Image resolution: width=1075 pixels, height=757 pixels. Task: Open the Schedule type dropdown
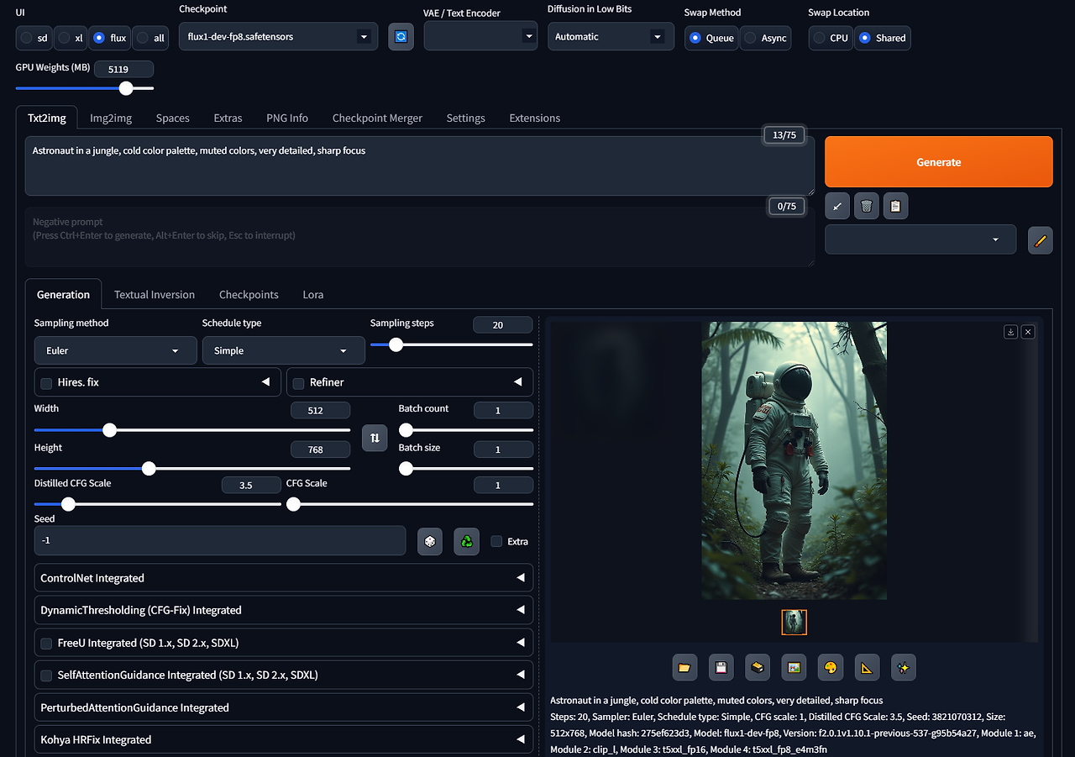click(x=283, y=350)
